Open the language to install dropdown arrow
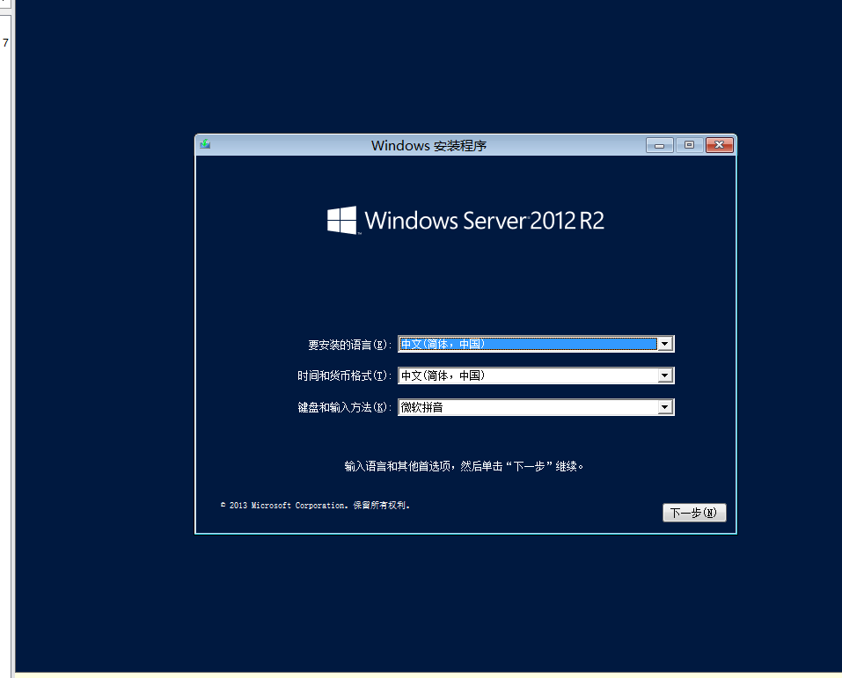This screenshot has width=842, height=678. (x=665, y=344)
